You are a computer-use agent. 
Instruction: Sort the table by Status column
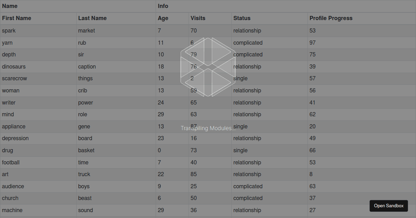[x=242, y=18]
